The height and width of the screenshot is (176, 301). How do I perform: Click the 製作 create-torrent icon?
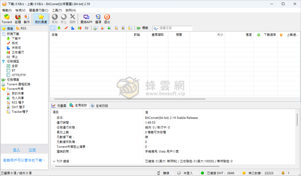coord(27,19)
